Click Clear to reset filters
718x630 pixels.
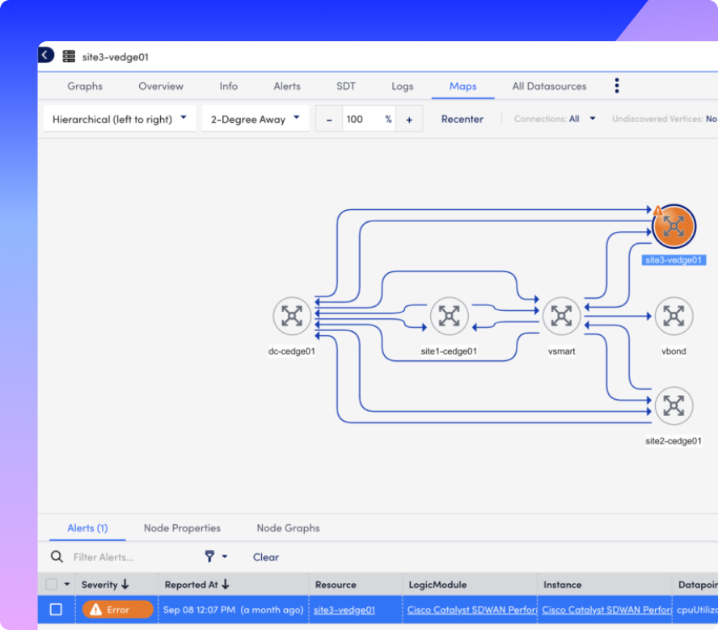point(265,556)
